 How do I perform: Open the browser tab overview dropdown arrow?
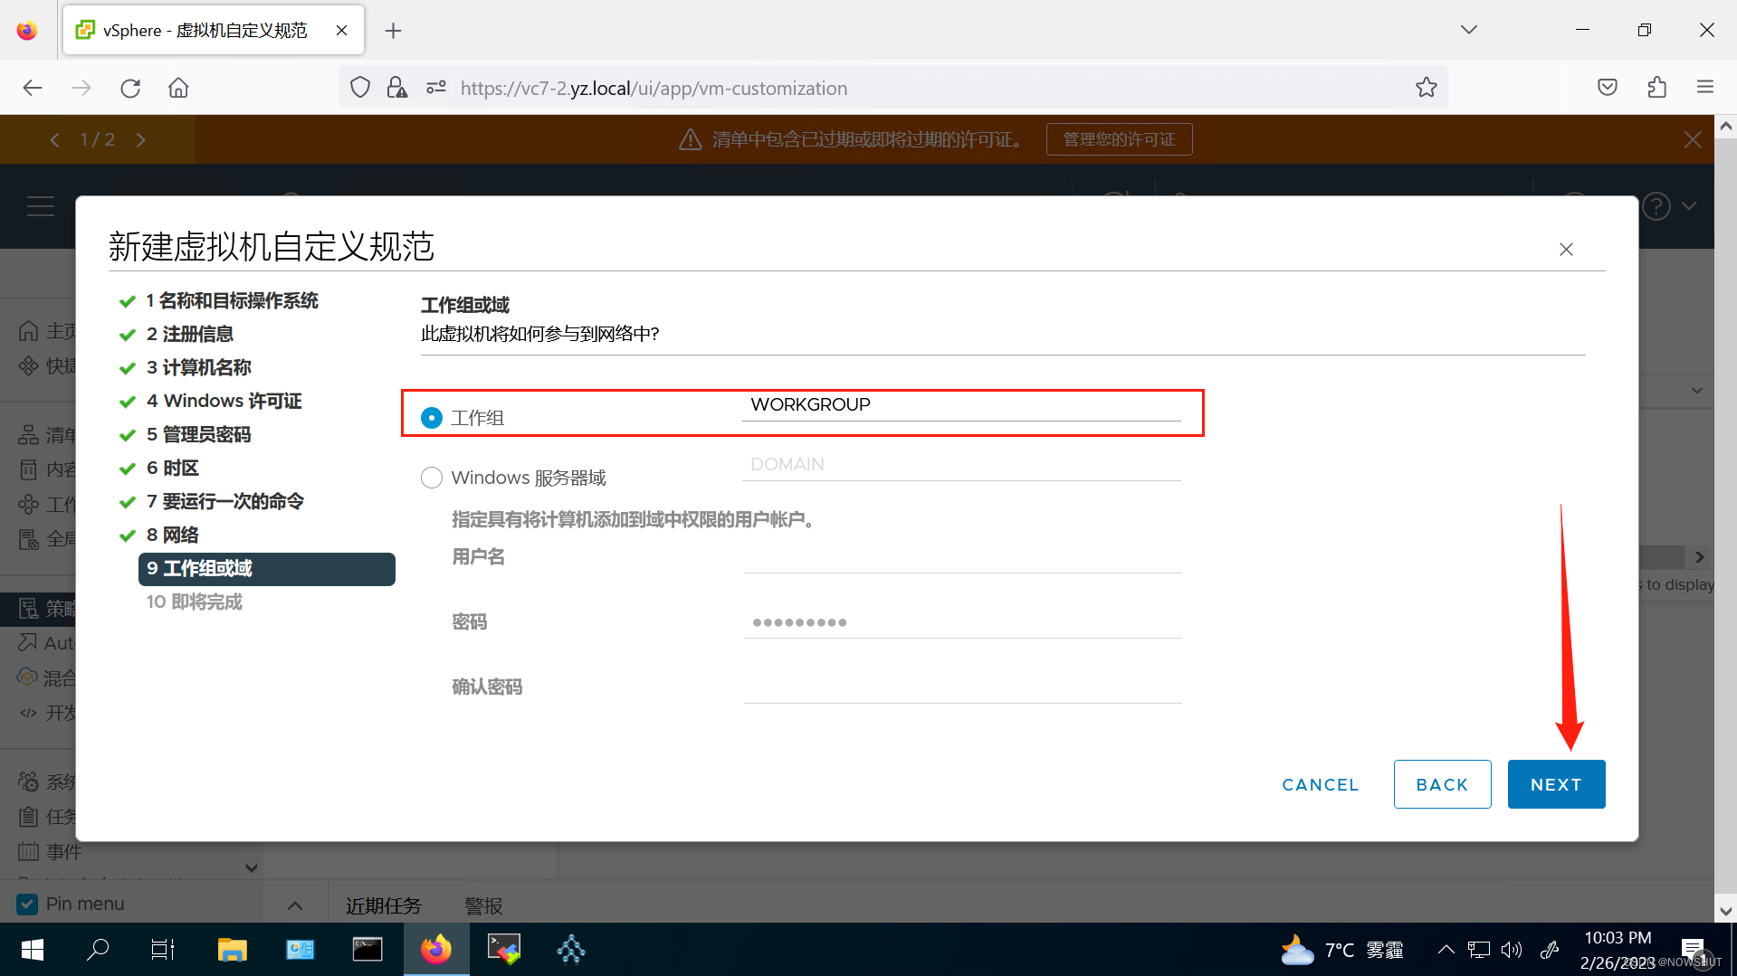coord(1468,29)
